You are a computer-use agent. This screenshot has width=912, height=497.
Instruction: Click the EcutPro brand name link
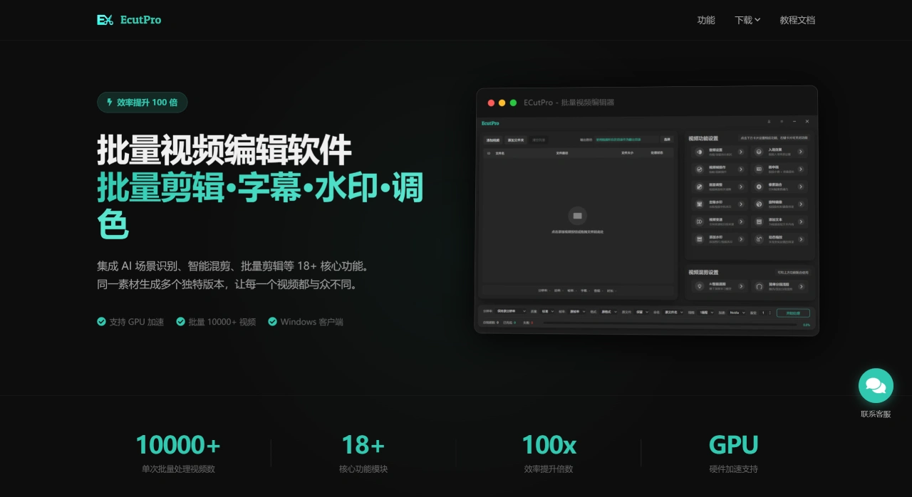pyautogui.click(x=140, y=20)
